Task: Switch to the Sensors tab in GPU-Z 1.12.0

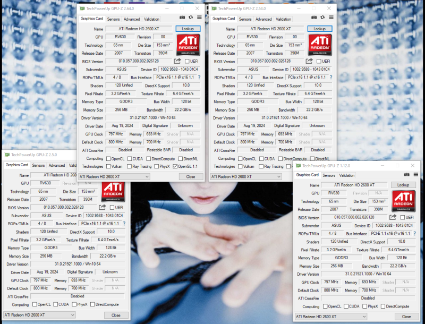Action: (x=329, y=175)
